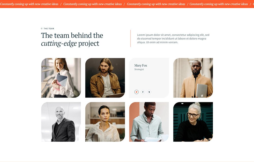
Task: Open Mary Fox's Facebook icon
Action: [143, 92]
